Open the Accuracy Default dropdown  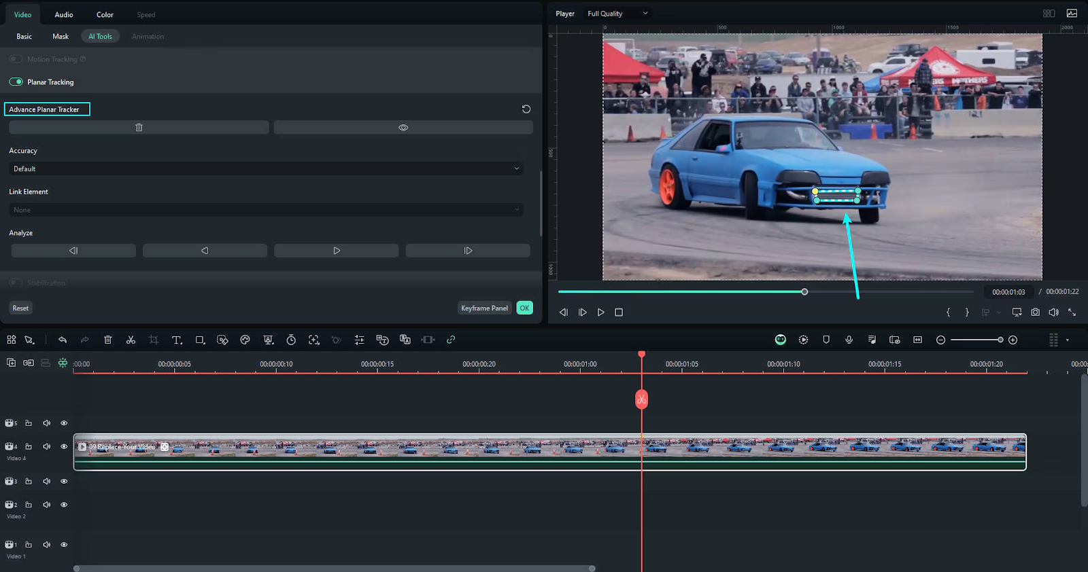pos(266,168)
